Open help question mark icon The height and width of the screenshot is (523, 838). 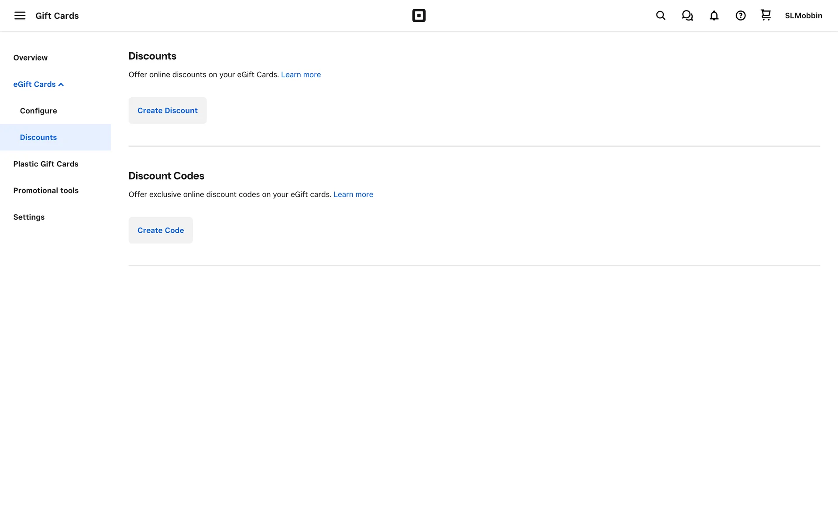(x=740, y=16)
